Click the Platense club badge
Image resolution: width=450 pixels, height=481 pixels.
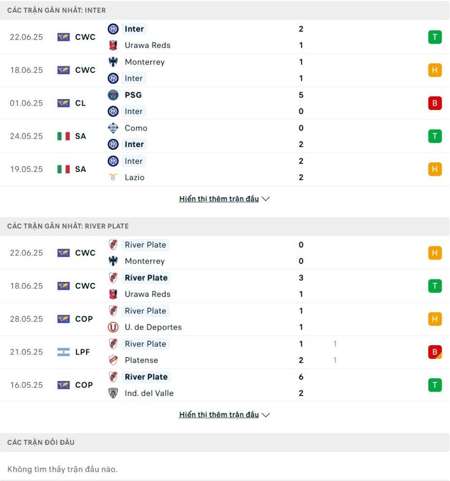point(113,360)
